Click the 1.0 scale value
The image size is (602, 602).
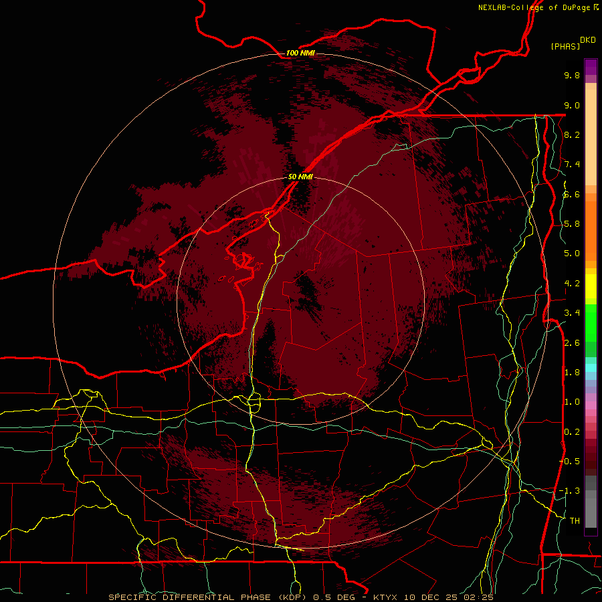tap(572, 402)
